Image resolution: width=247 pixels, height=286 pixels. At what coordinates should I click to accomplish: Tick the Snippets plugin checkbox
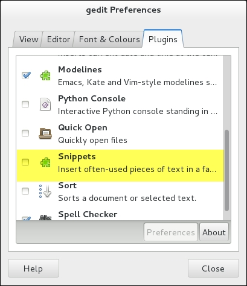click(x=25, y=162)
